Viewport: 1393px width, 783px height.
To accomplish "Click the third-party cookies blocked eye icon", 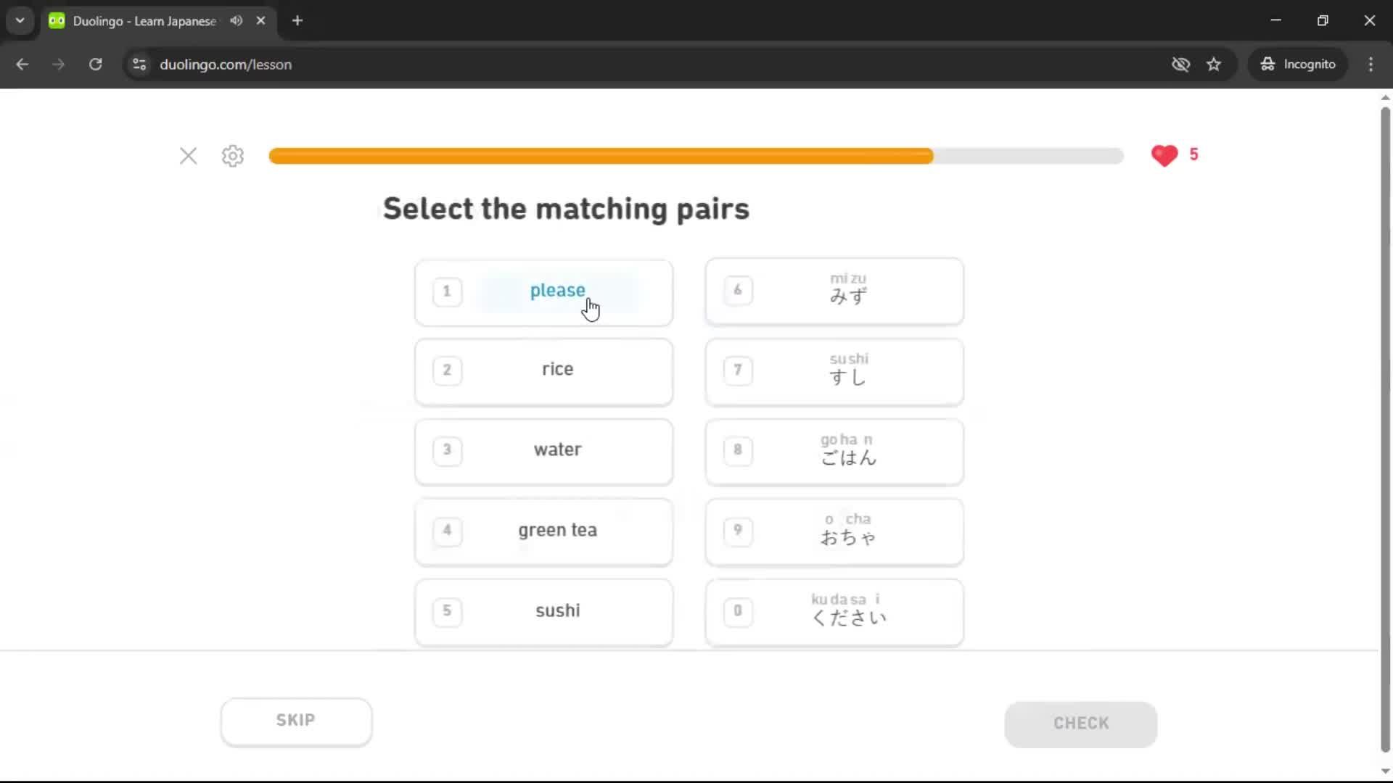I will click(1180, 65).
